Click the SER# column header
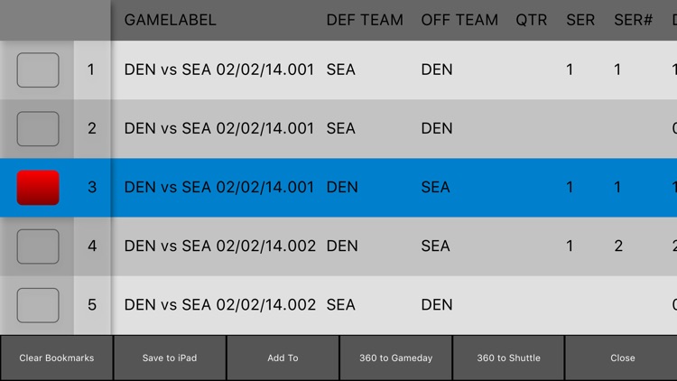 pyautogui.click(x=634, y=20)
